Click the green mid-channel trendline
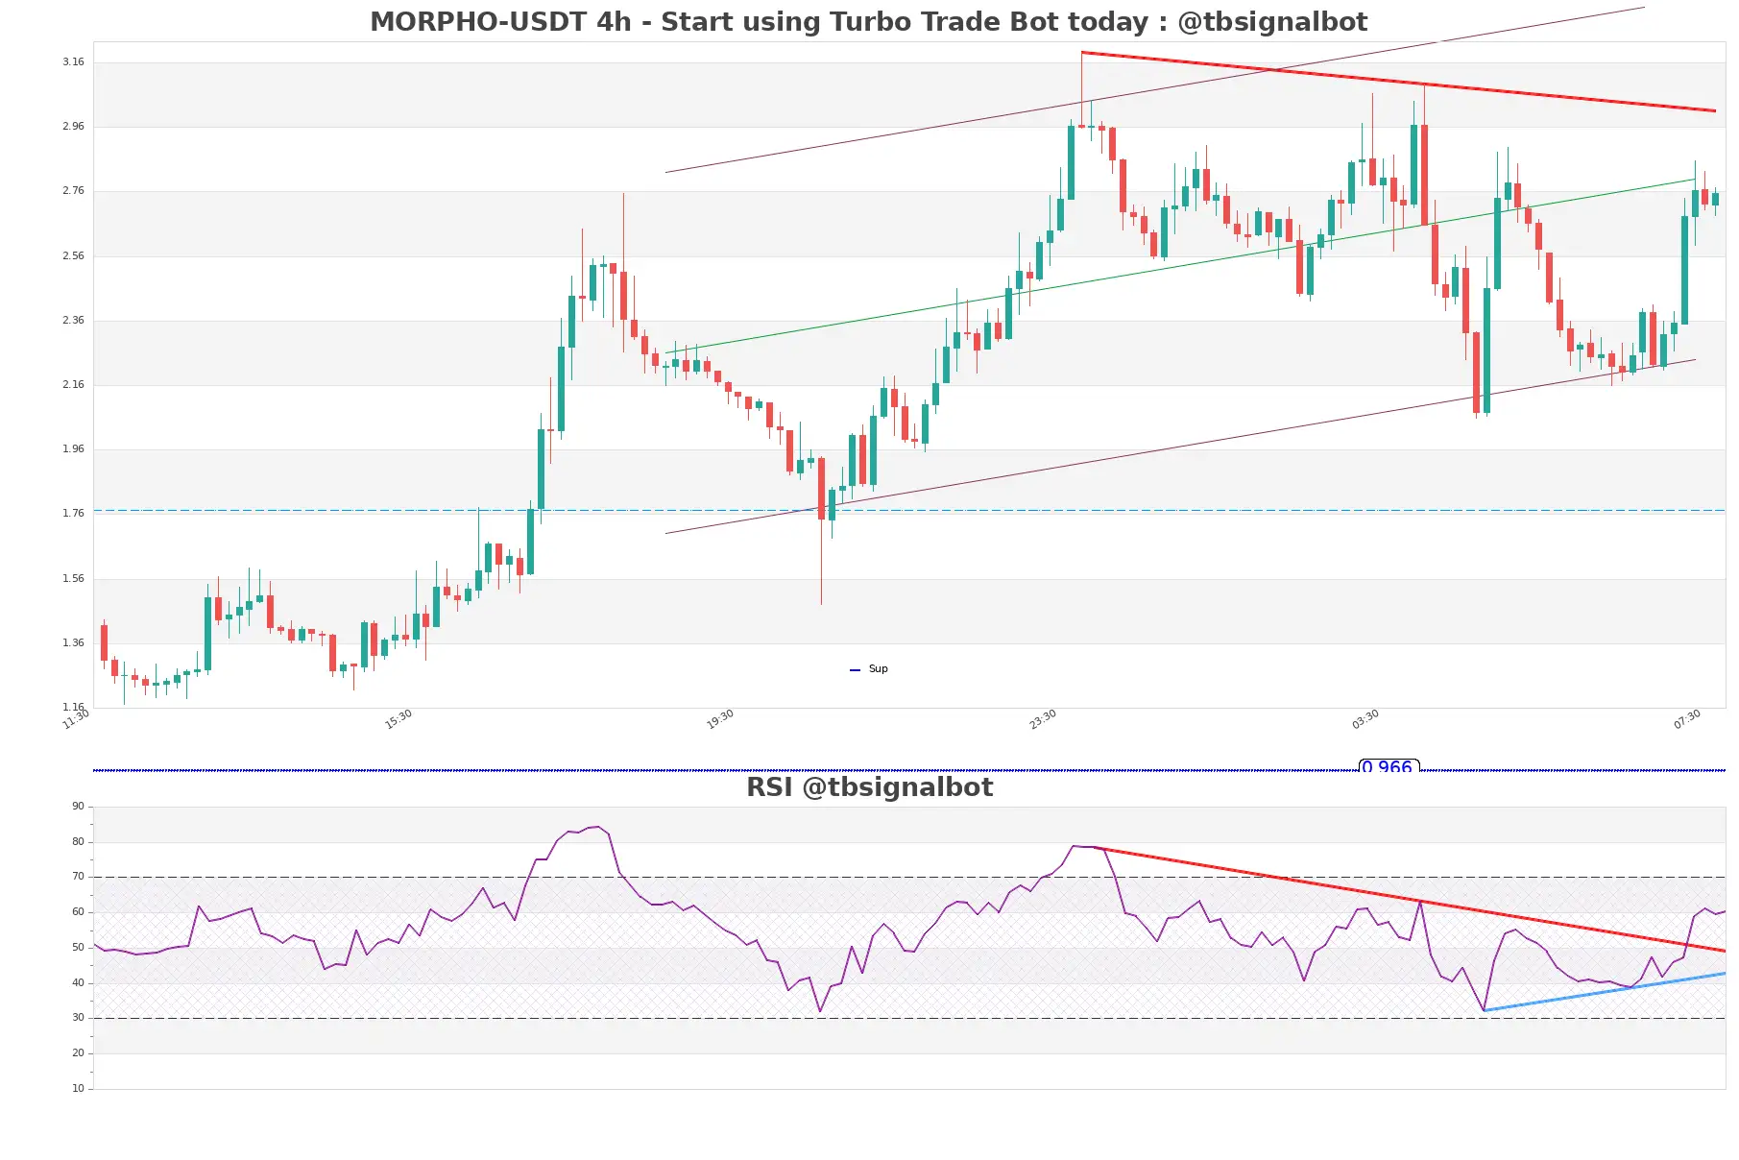The height and width of the screenshot is (1160, 1739). (1180, 266)
